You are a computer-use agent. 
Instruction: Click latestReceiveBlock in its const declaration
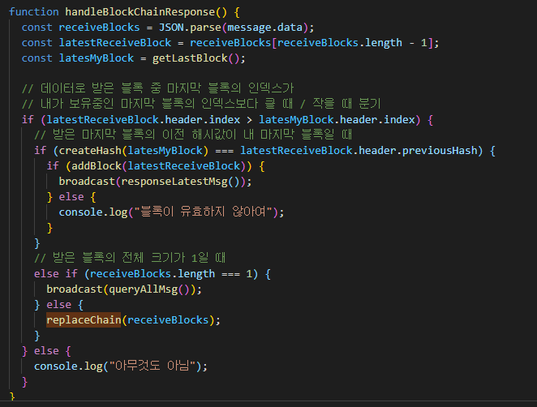(115, 43)
